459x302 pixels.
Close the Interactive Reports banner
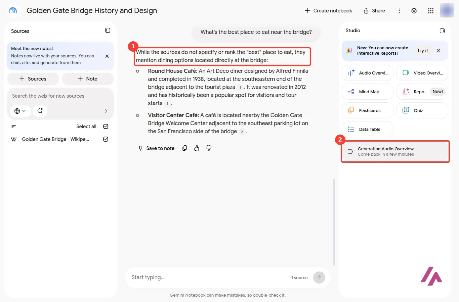coord(438,51)
